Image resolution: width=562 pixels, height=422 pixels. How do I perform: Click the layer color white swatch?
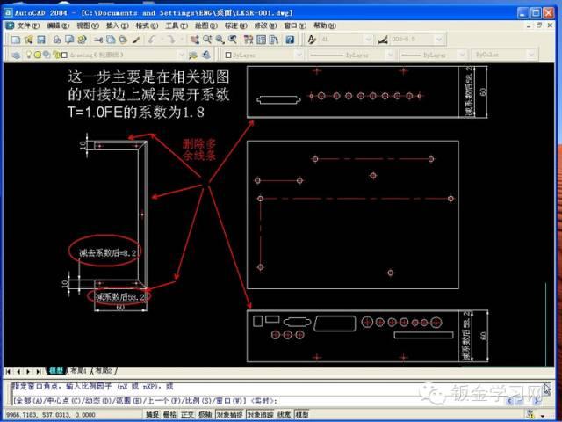[x=64, y=55]
